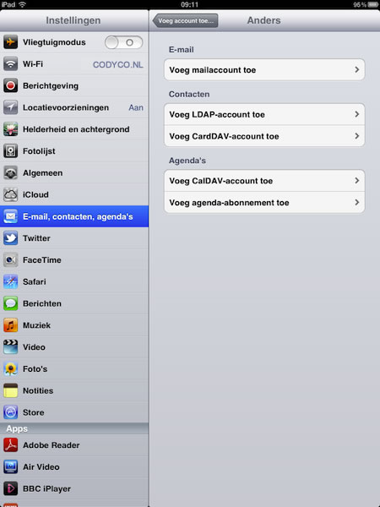Viewport: 380px width, 507px height.
Task: Choose Voeg CalDAV-account toe row
Action: [x=264, y=181]
